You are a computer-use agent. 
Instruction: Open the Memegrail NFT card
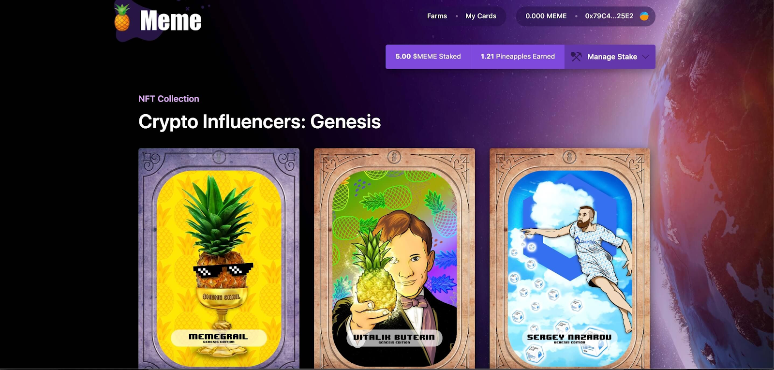point(219,259)
